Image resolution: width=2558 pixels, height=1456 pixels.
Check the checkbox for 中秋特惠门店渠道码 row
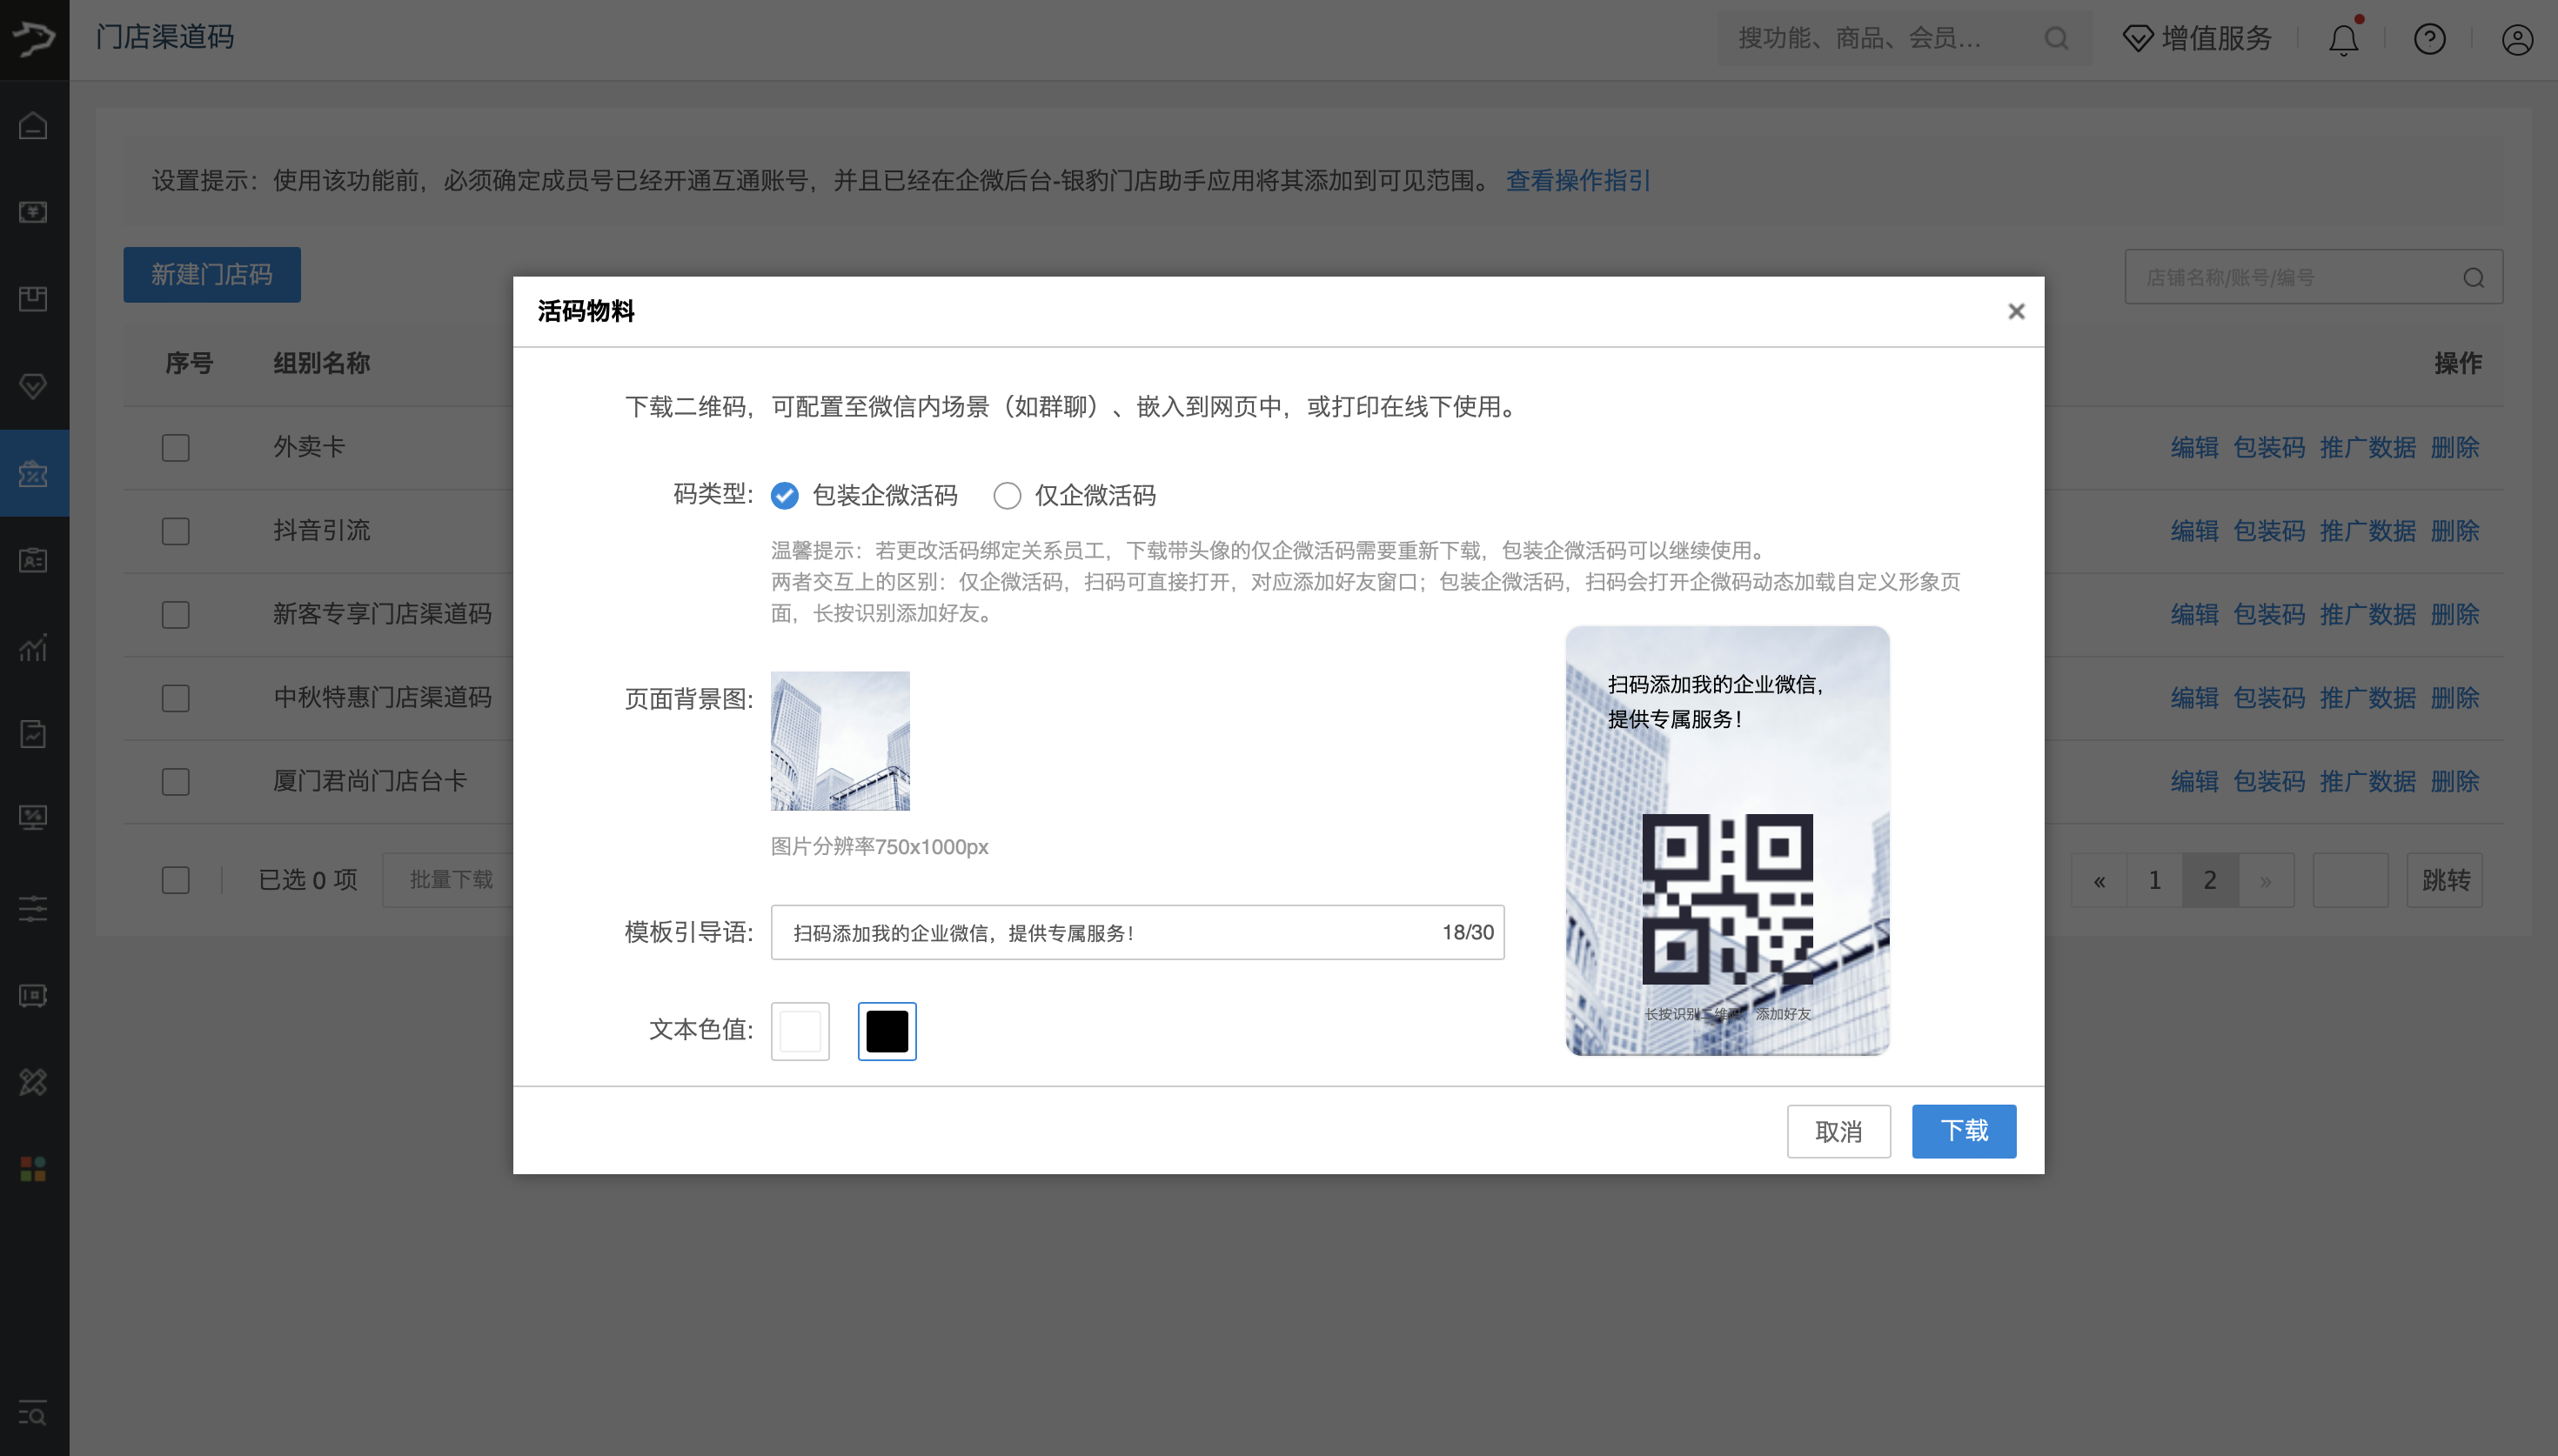[176, 698]
